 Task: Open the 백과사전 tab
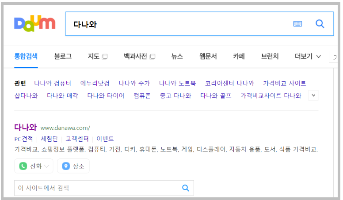point(135,57)
